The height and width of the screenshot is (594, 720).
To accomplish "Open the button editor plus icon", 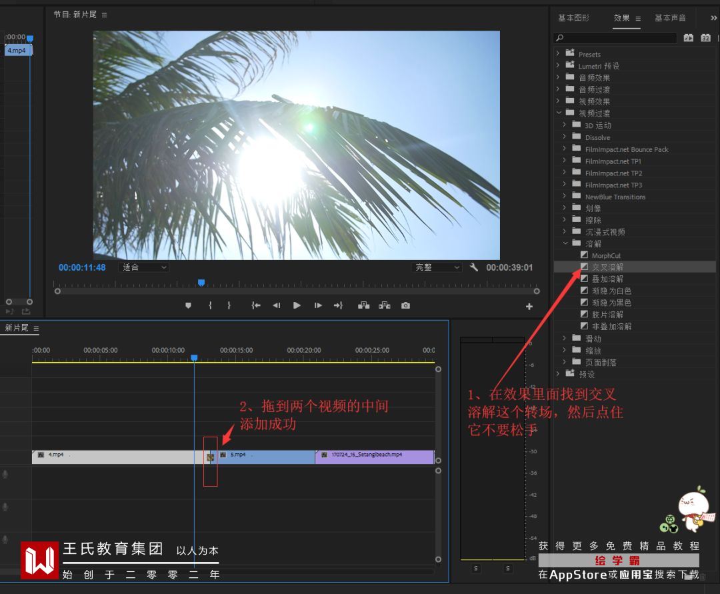I will point(529,306).
